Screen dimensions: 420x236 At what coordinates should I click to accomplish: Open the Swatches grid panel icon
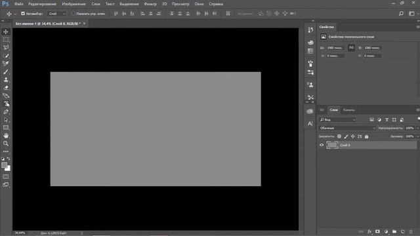click(310, 51)
